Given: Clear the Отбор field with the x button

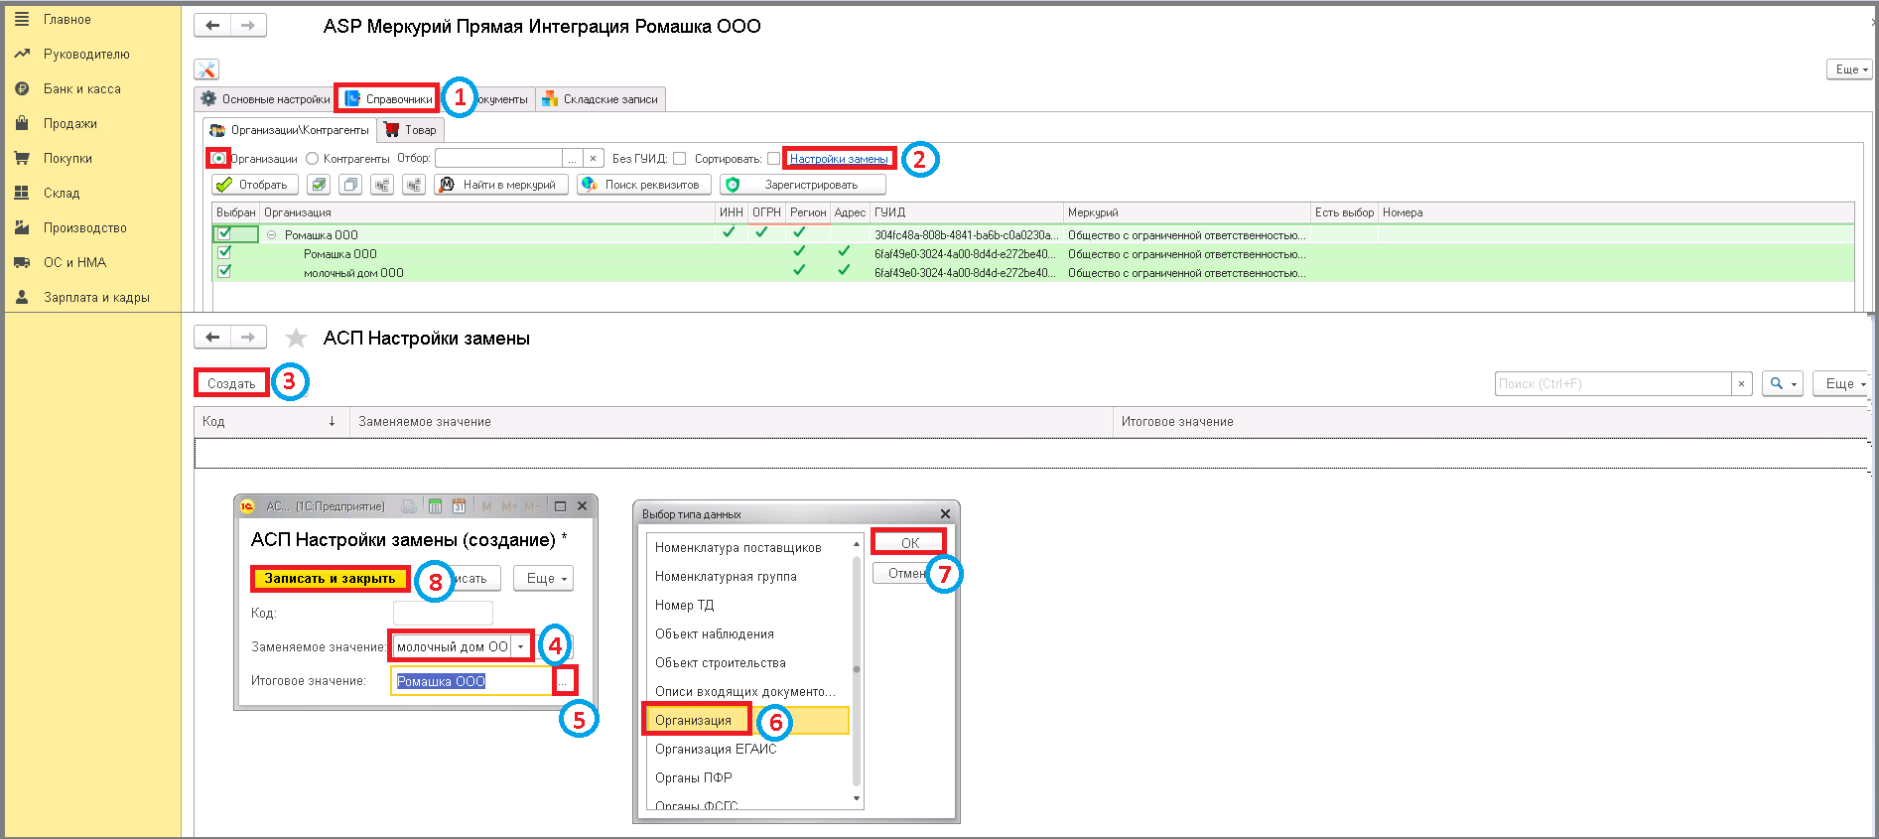Looking at the screenshot, I should pyautogui.click(x=593, y=158).
